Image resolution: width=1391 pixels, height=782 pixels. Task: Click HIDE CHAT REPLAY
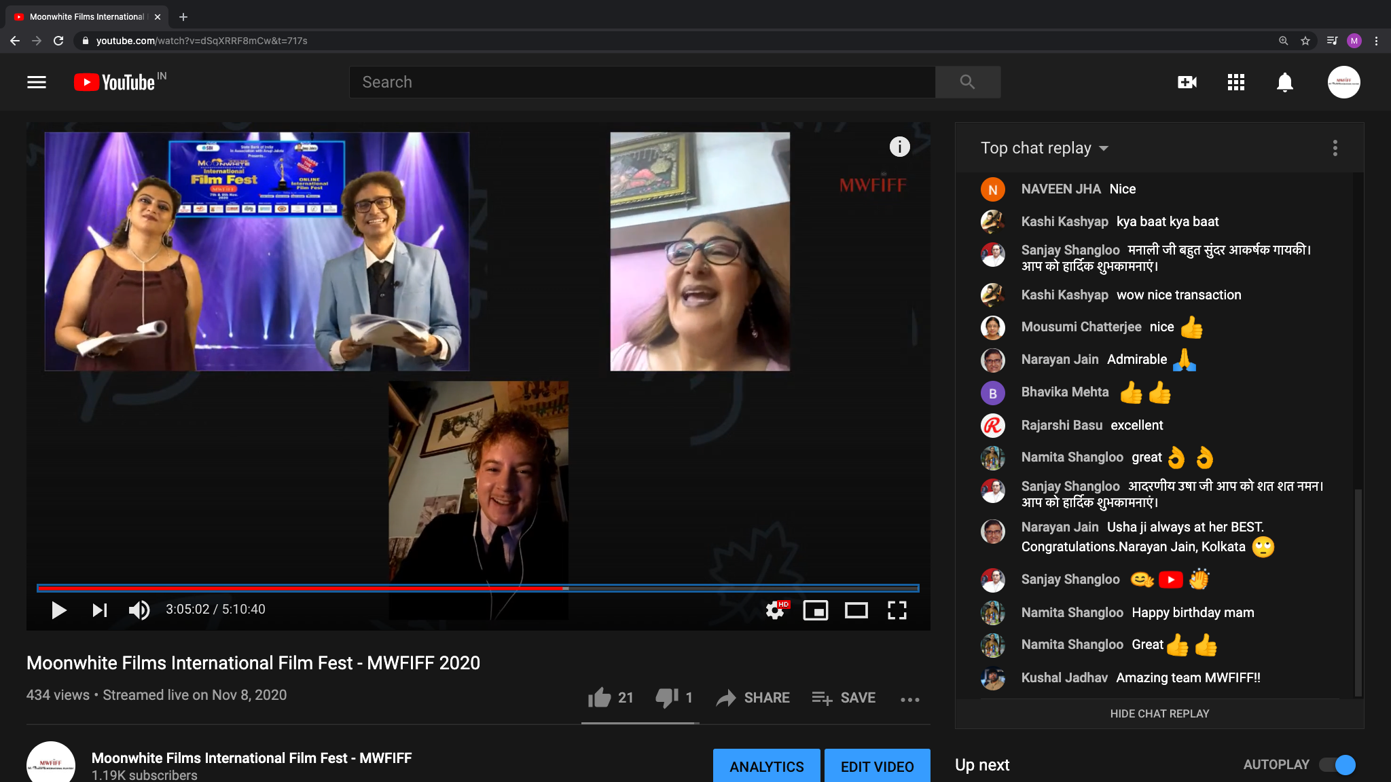(x=1159, y=713)
